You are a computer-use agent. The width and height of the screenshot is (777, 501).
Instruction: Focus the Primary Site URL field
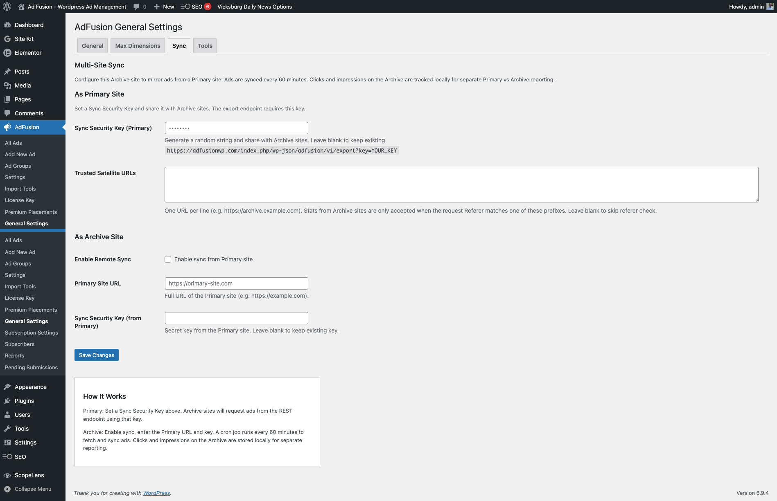(x=237, y=283)
